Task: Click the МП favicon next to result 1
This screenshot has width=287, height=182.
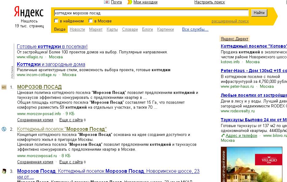Action: (x=4, y=87)
